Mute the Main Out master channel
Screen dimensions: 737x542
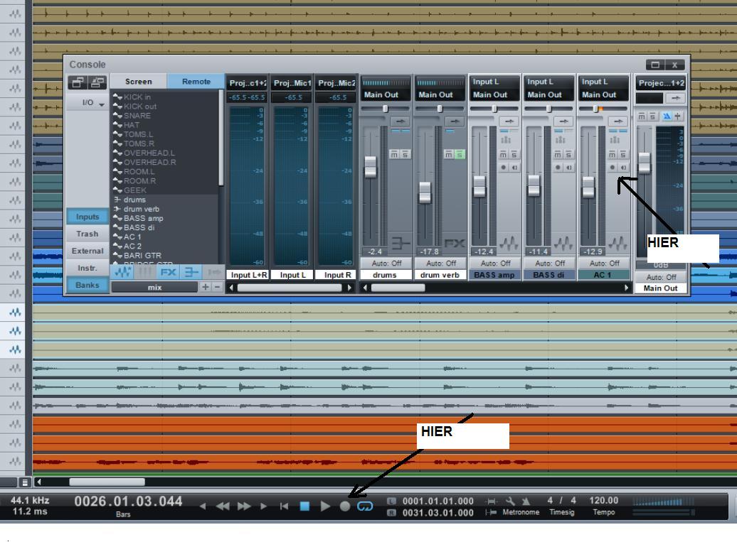642,116
